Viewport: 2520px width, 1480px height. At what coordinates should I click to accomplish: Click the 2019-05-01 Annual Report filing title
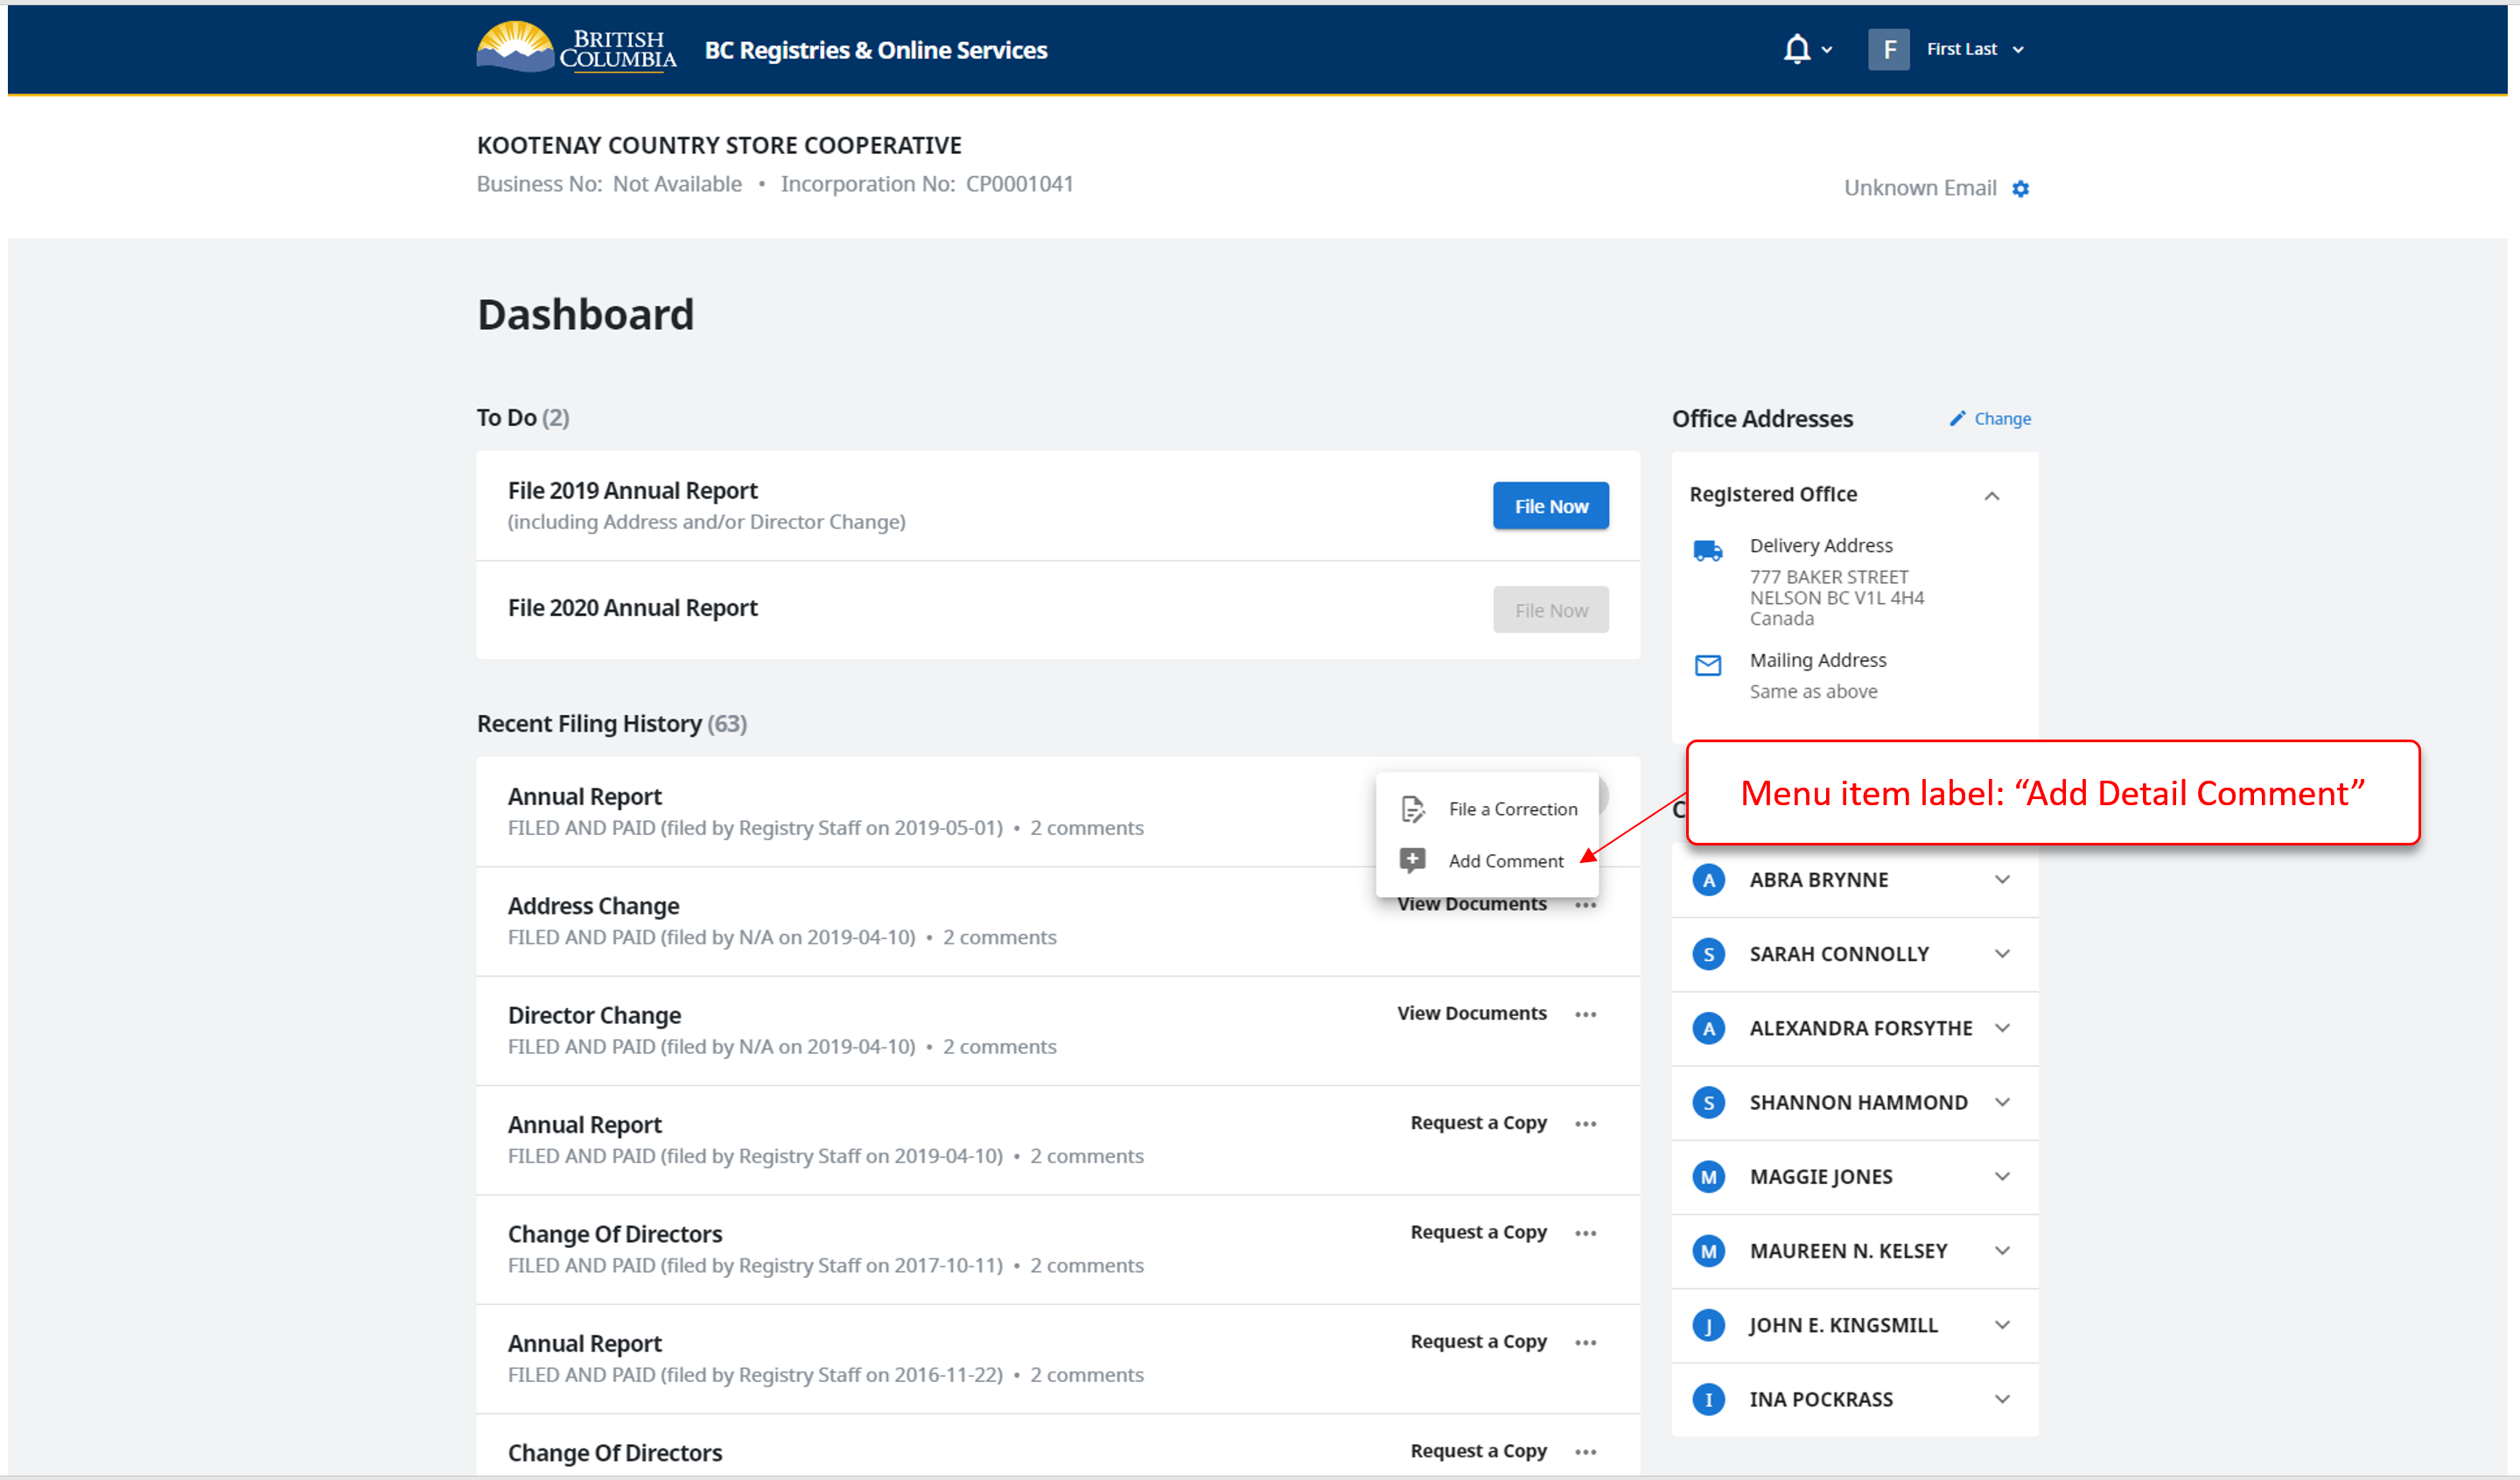tap(584, 797)
